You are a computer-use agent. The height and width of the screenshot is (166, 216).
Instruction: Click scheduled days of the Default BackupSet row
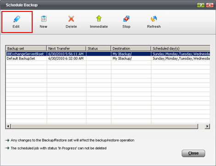point(181,58)
